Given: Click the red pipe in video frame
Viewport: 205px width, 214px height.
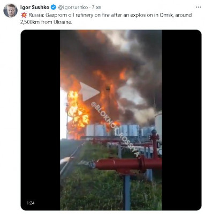Looking at the screenshot, I should point(127,164).
